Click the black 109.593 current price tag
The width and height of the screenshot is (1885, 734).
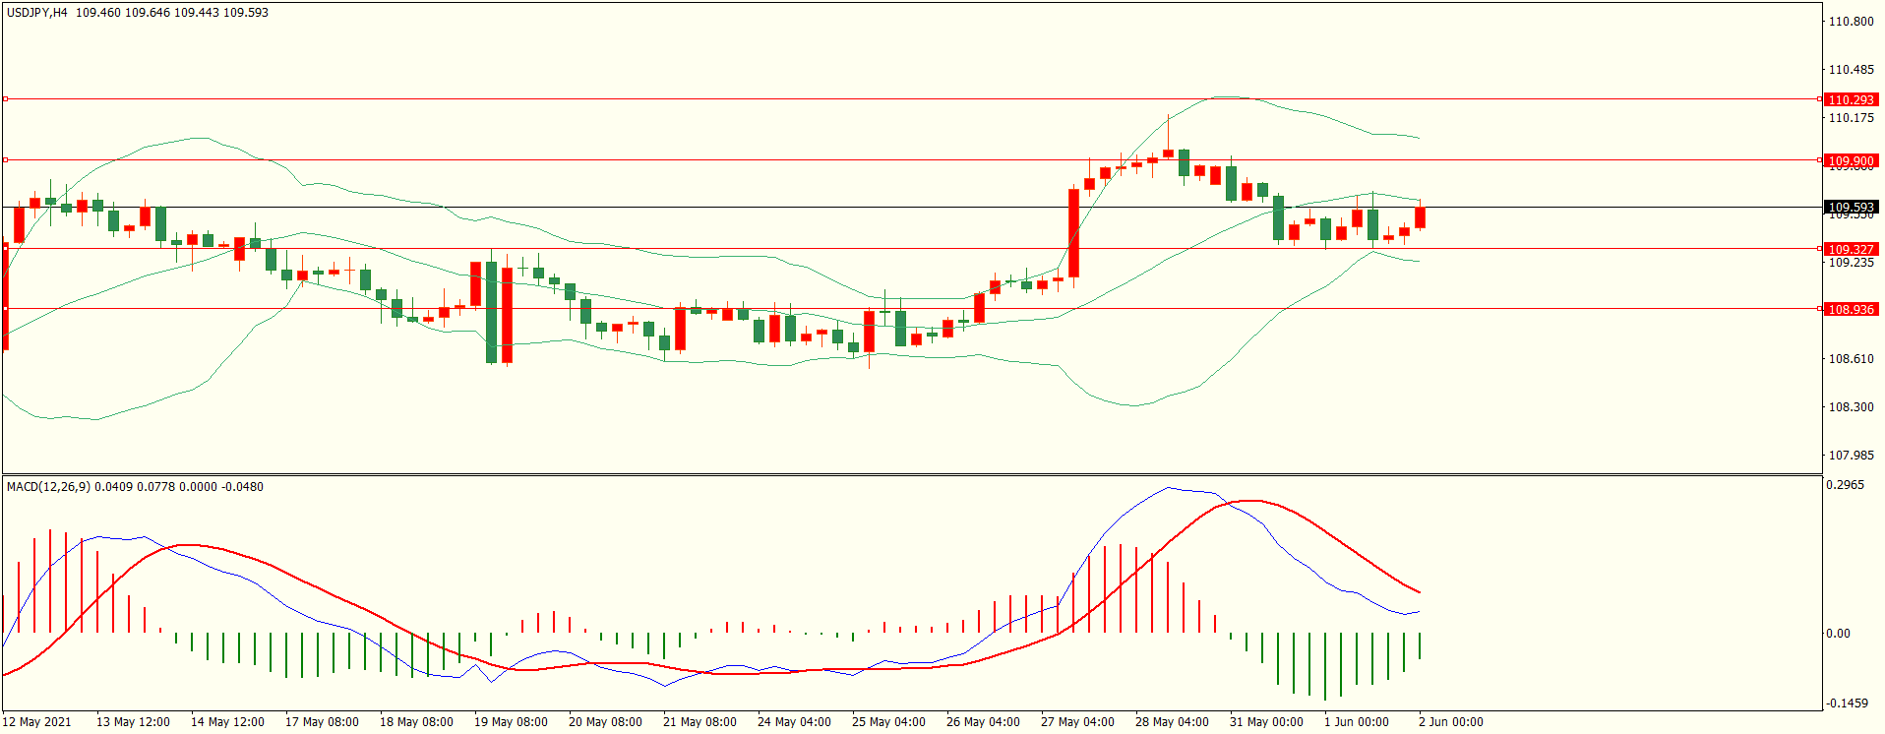coord(1851,208)
